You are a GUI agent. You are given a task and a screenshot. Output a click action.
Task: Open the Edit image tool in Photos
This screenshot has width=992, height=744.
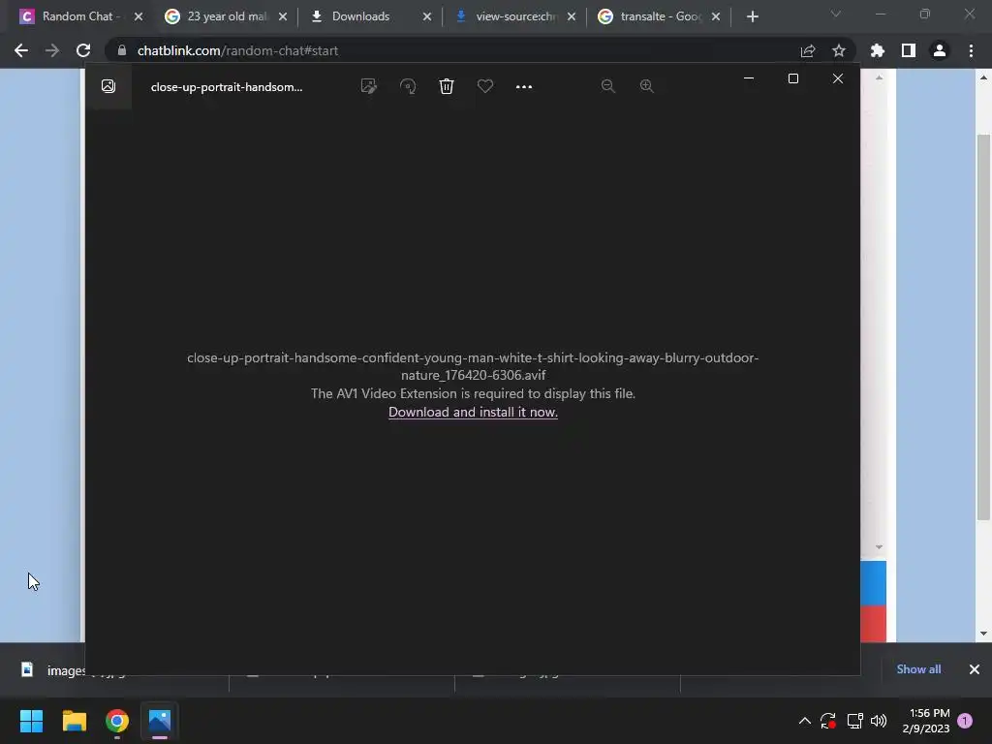(x=369, y=86)
